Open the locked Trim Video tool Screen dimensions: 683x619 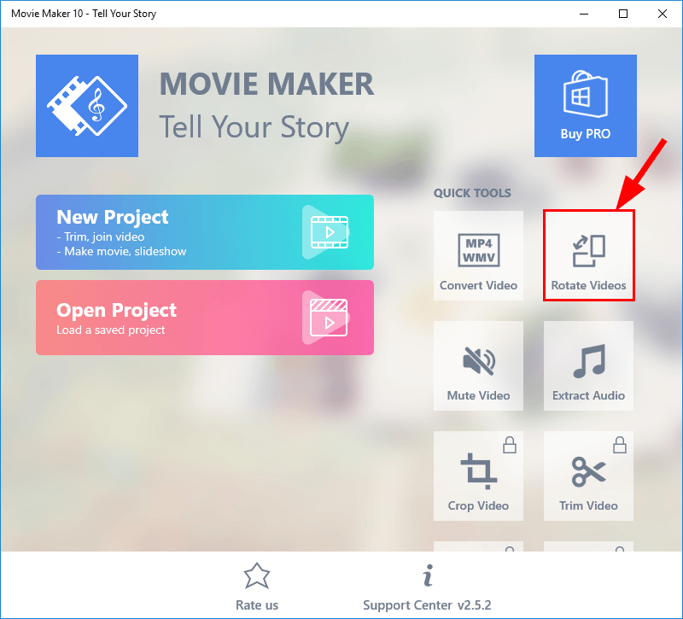click(x=588, y=476)
